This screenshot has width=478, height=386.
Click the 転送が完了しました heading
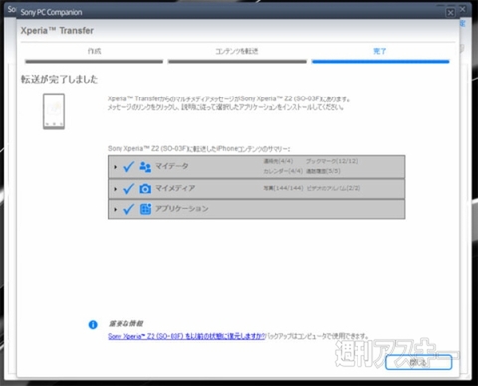coord(59,79)
